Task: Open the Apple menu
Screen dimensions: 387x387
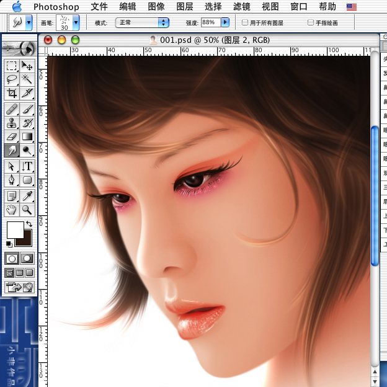Action: coord(17,6)
